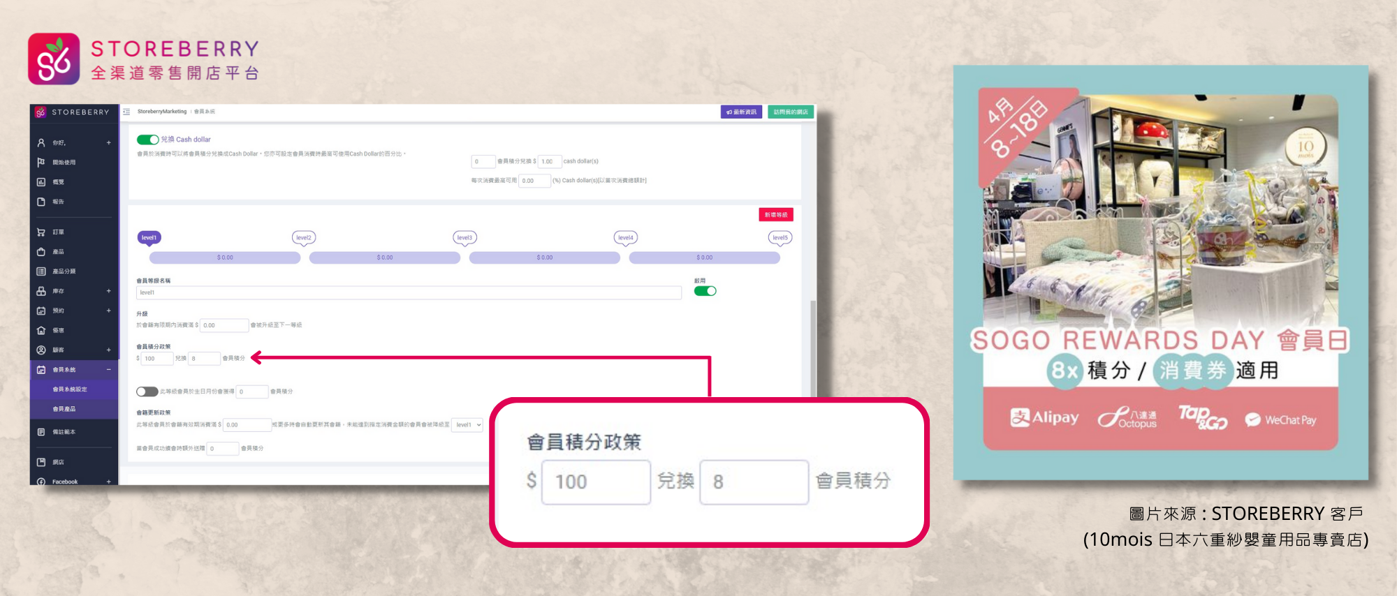1397x596 pixels.
Task: Click the red 新增等級 button
Action: pos(776,215)
